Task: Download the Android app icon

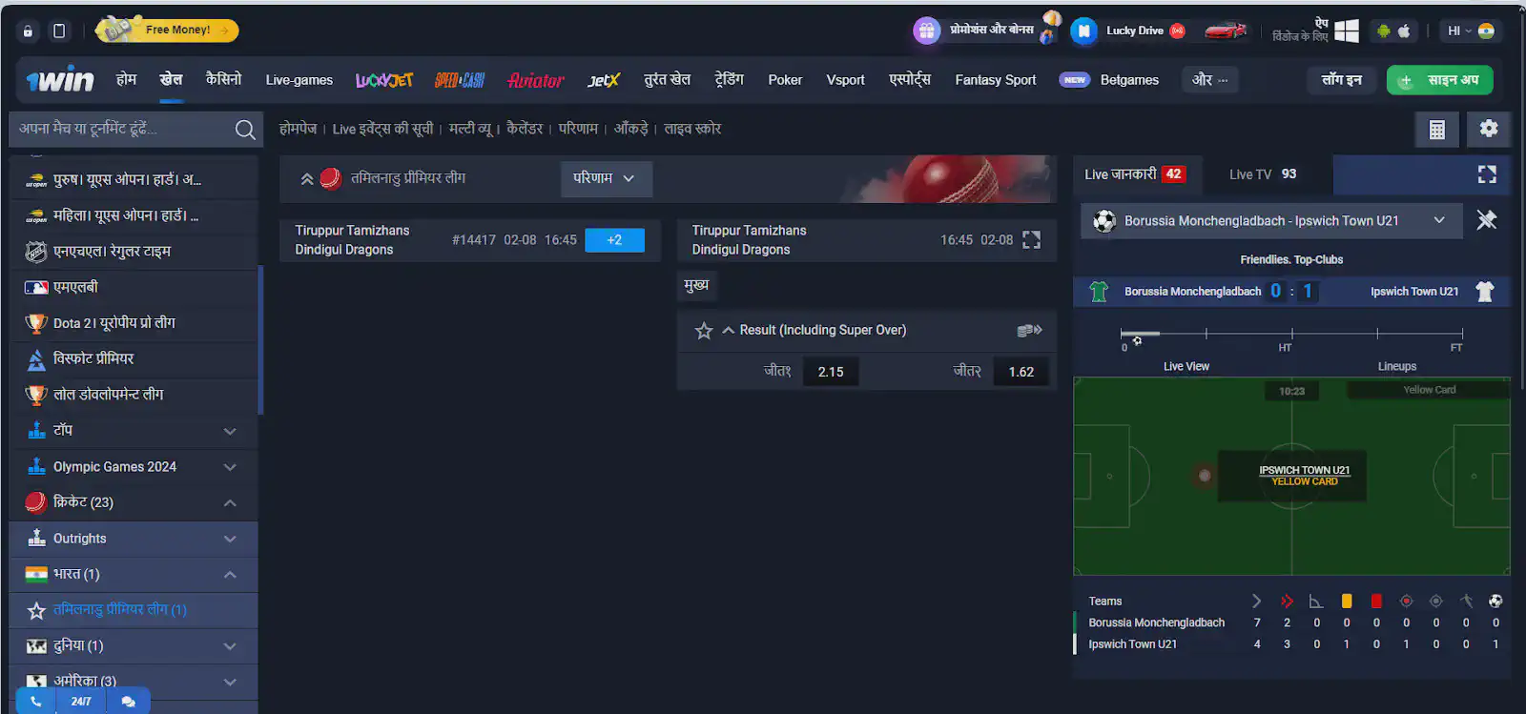Action: coord(1383,31)
